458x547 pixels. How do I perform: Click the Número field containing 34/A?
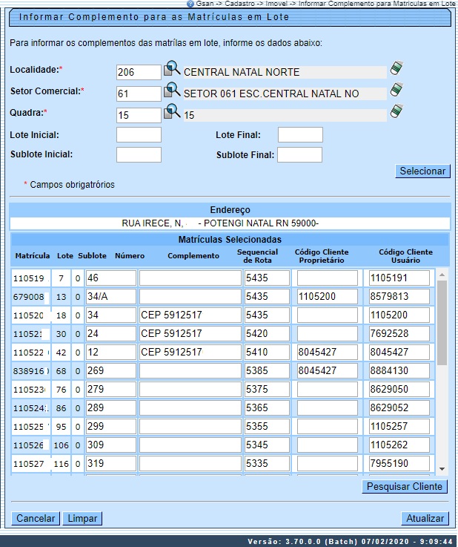[x=110, y=297]
